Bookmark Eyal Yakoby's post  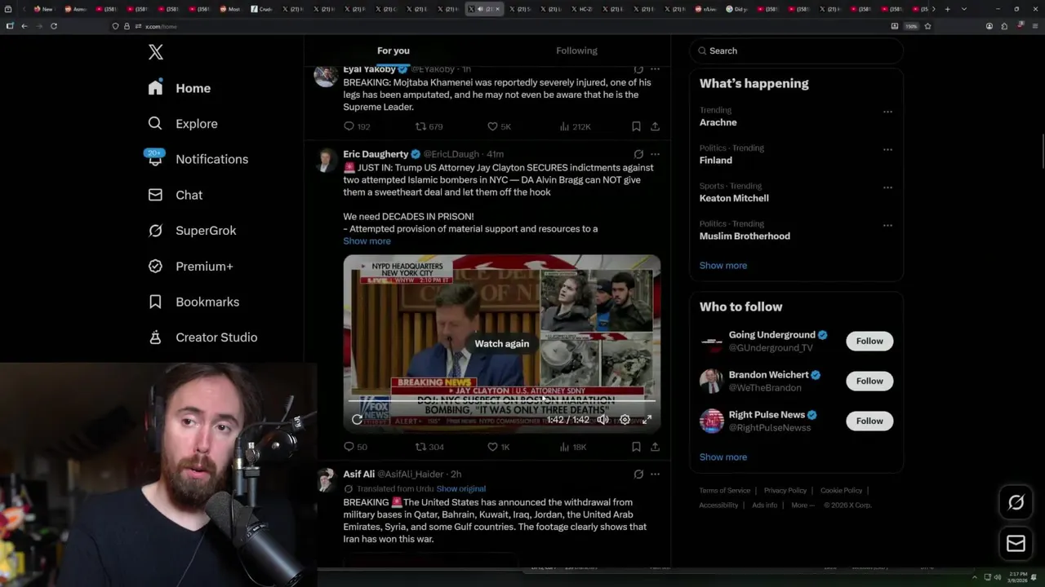click(636, 126)
